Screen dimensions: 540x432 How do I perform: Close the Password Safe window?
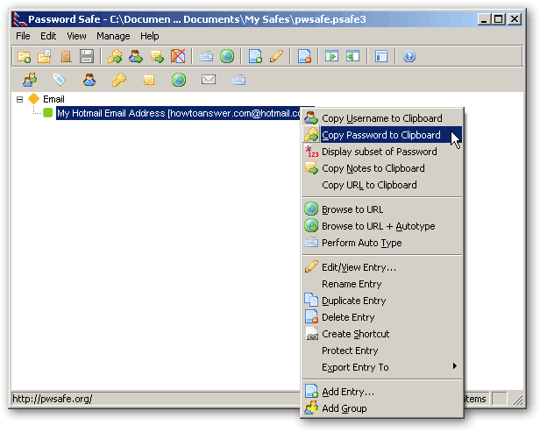coord(515,19)
